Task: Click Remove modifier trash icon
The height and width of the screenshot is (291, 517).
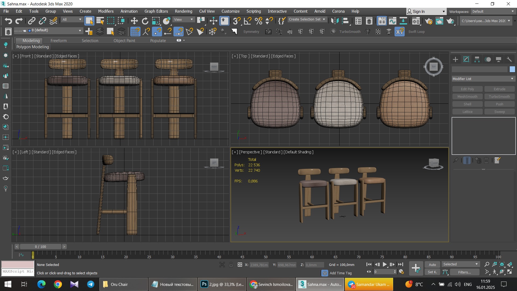Action: pos(486,161)
